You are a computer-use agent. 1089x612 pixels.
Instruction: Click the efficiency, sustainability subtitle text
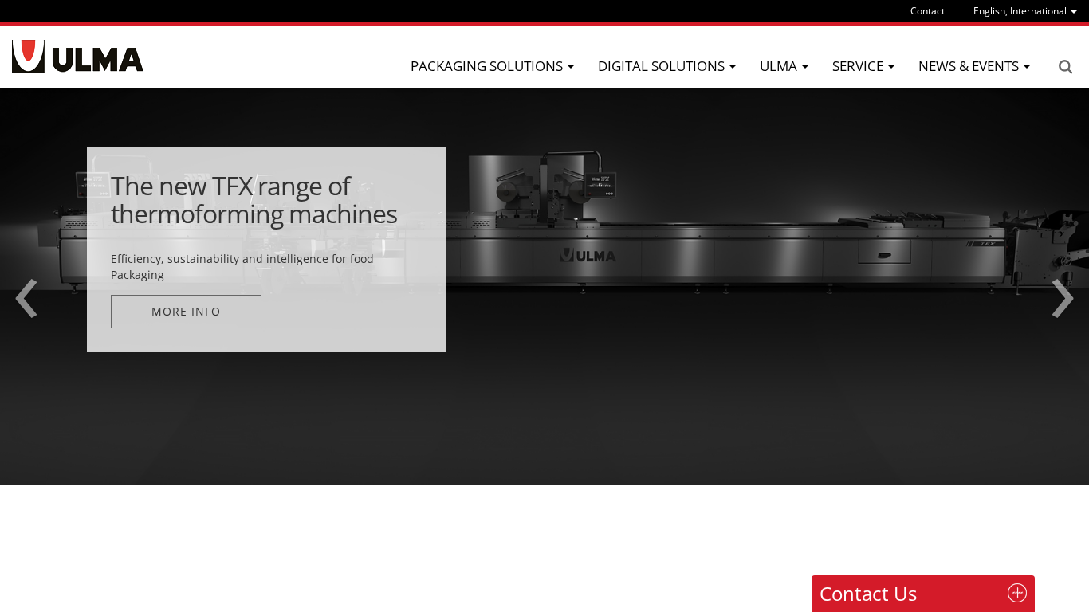coord(242,267)
